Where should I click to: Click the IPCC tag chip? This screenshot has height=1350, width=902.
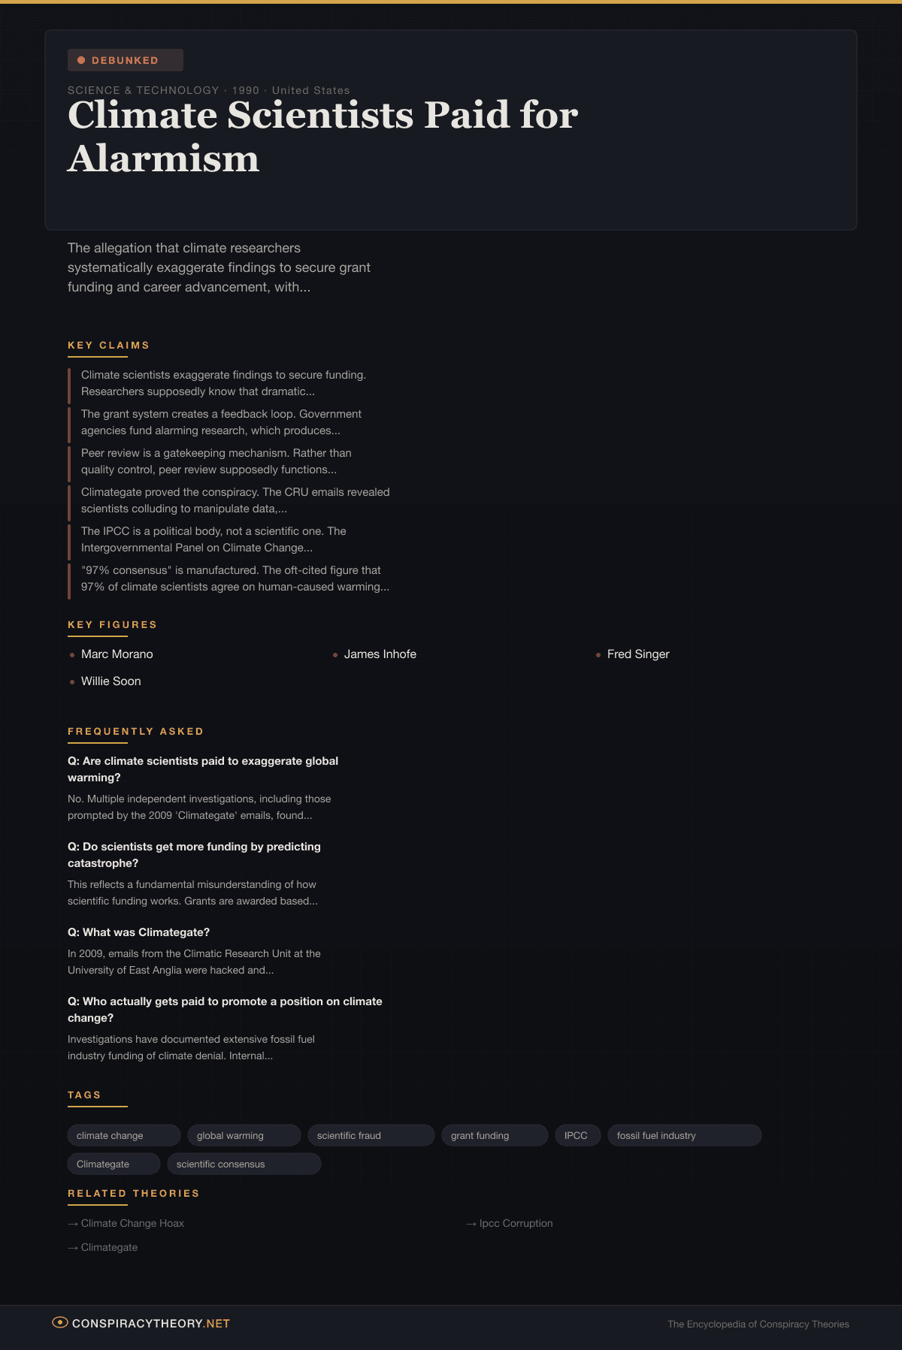tap(577, 1135)
